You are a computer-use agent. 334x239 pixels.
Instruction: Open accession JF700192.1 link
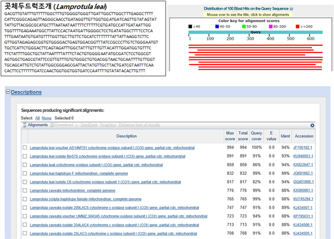pyautogui.click(x=303, y=147)
